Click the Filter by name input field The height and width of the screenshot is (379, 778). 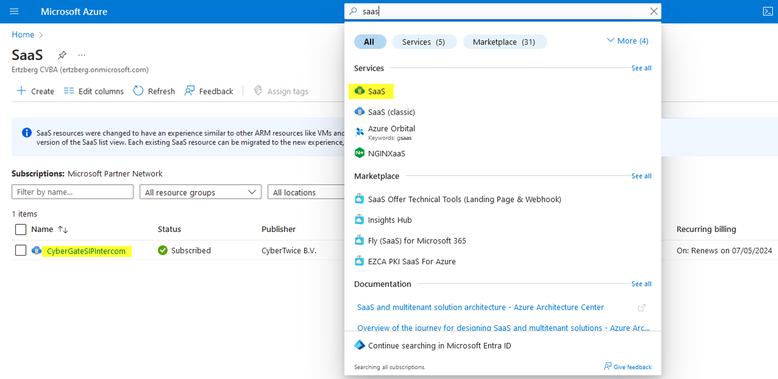72,192
